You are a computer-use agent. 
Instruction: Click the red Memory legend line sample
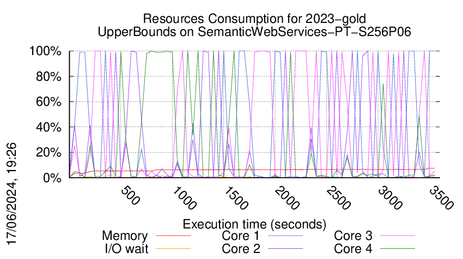[x=173, y=236]
